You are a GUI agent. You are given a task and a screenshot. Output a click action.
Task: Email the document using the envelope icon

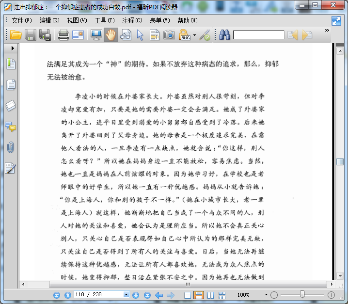[78, 35]
